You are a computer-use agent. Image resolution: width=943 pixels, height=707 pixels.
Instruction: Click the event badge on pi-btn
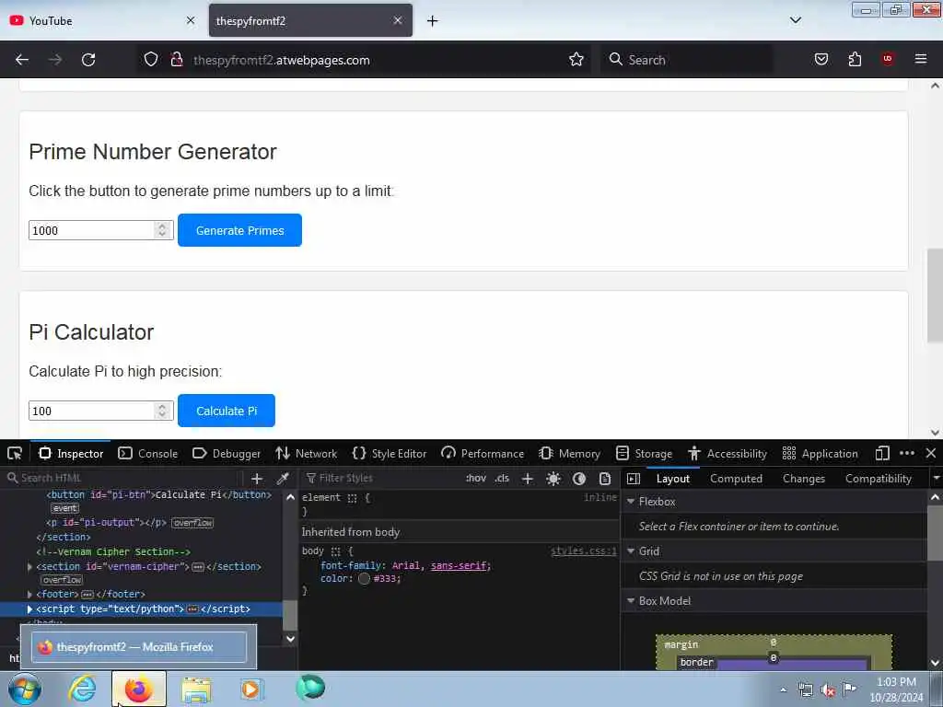(65, 508)
